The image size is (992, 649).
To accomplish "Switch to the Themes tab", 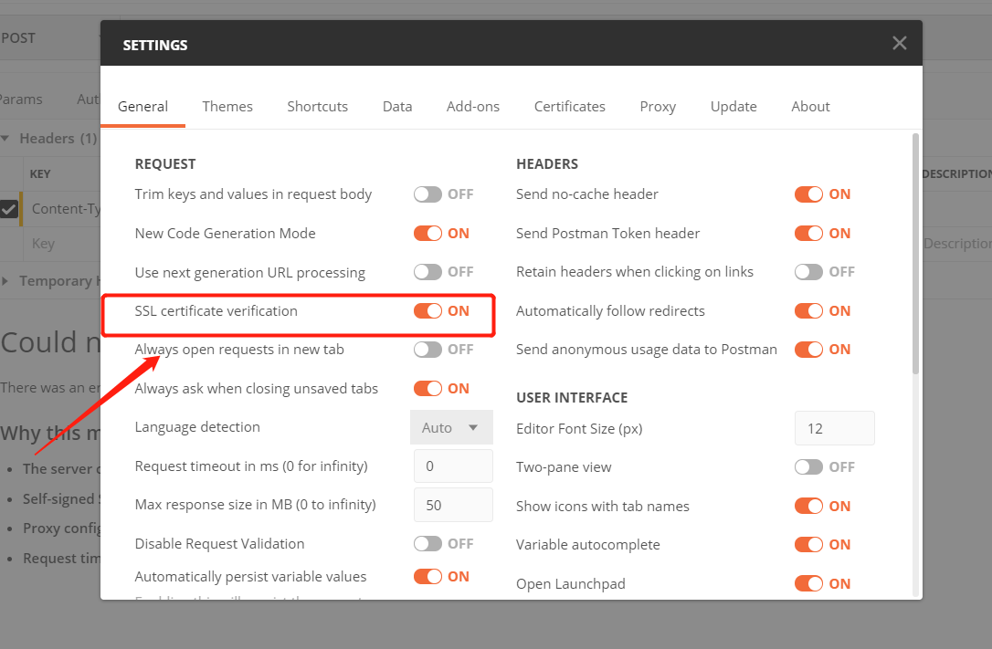I will pos(227,106).
